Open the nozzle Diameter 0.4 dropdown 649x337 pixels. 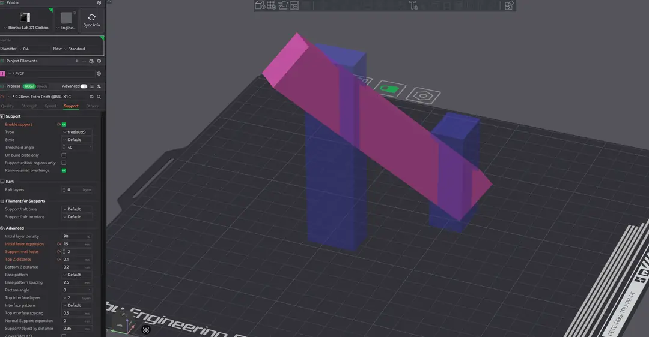coord(34,49)
